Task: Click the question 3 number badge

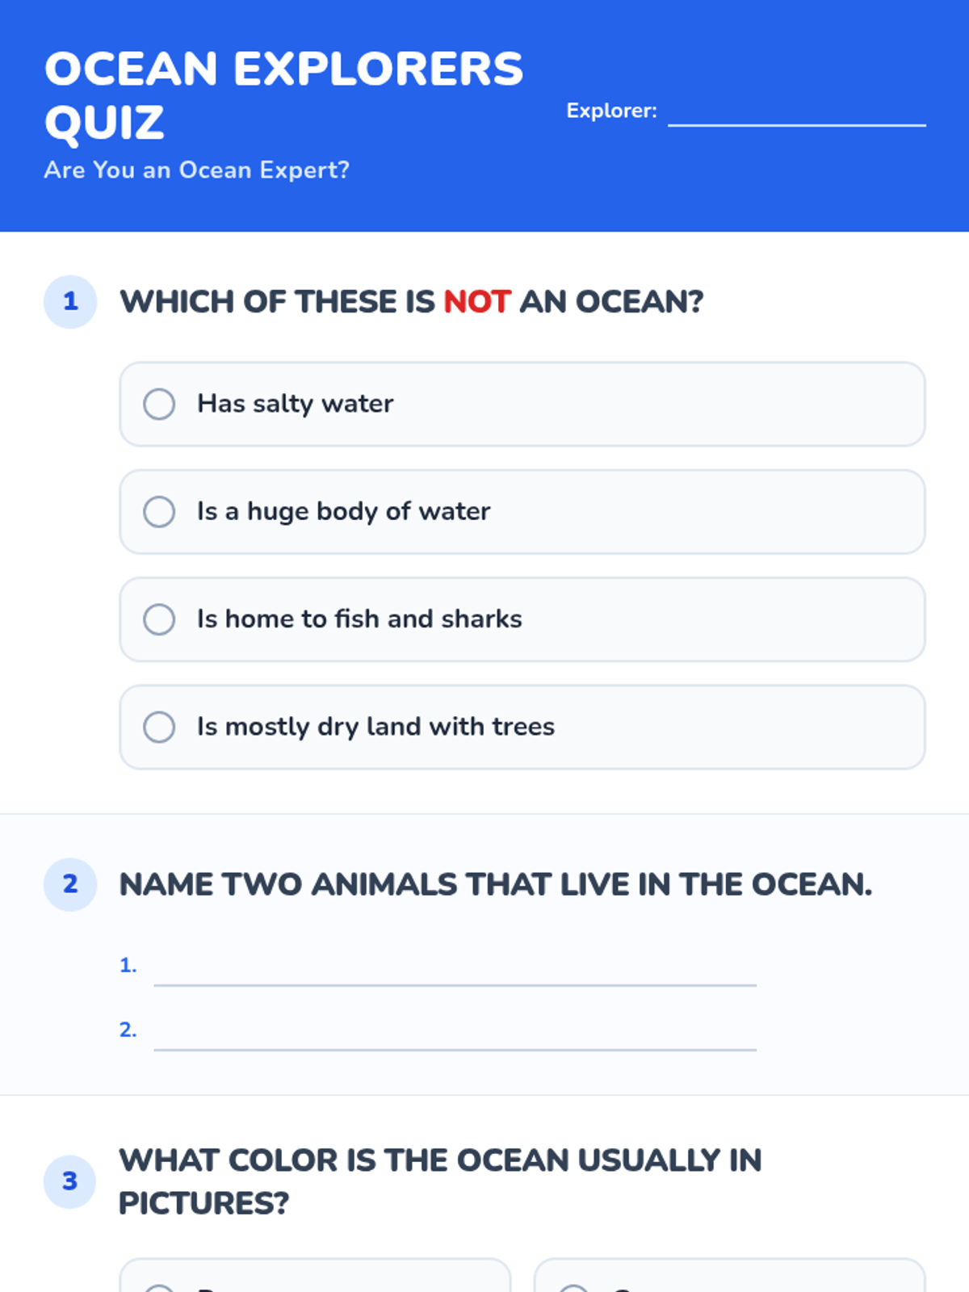Action: 70,1181
